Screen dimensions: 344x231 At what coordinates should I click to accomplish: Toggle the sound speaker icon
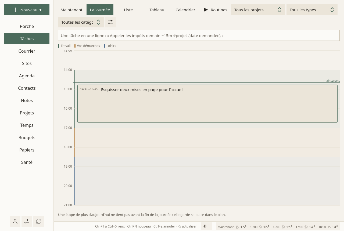(205, 226)
